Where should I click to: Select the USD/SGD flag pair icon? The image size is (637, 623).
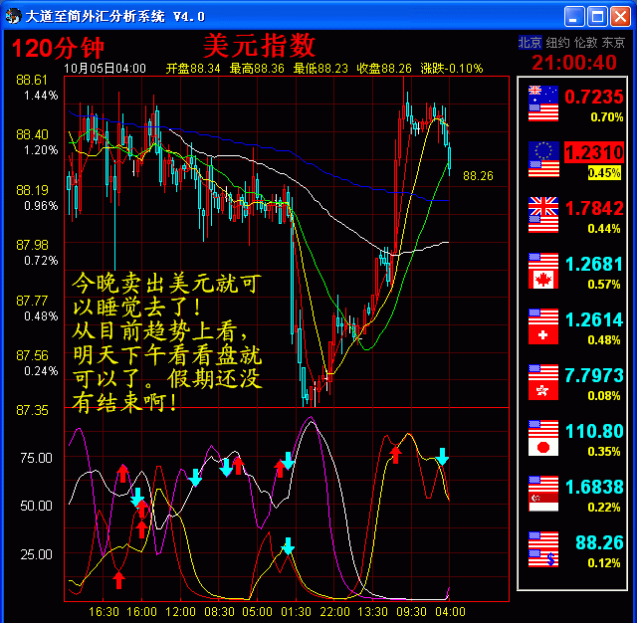[543, 494]
